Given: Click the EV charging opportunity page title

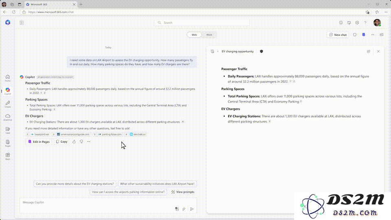Looking at the screenshot, I should point(237,51).
